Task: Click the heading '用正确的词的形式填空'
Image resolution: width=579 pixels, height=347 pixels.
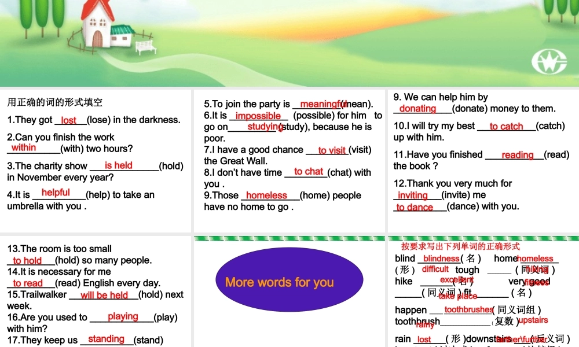Action: click(x=54, y=102)
